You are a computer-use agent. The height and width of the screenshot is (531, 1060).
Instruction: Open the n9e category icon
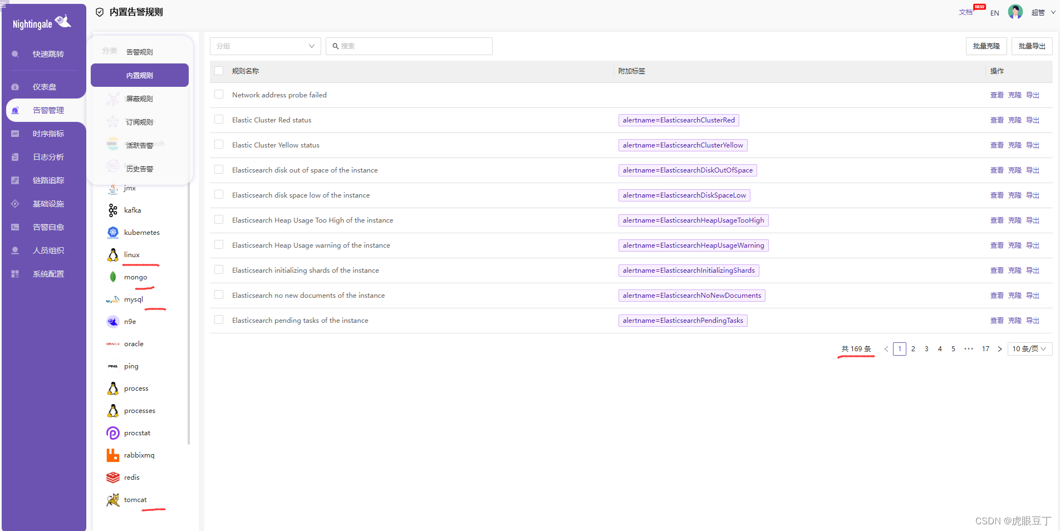point(113,322)
